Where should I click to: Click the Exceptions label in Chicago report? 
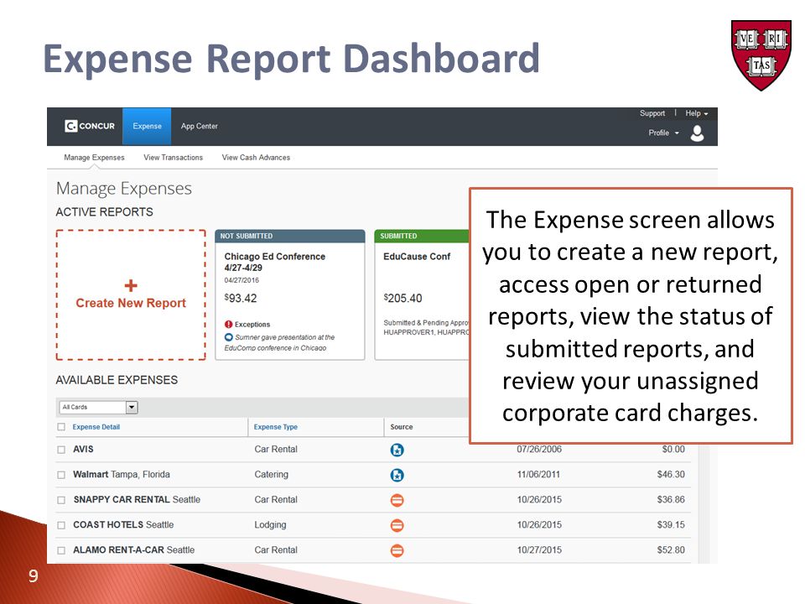[x=252, y=325]
